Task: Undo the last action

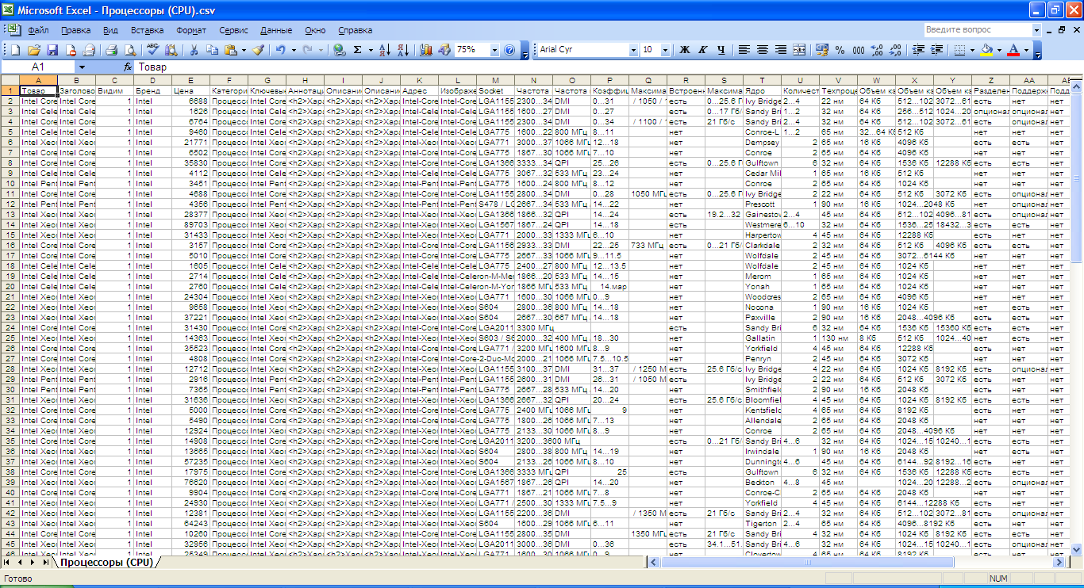Action: click(281, 49)
